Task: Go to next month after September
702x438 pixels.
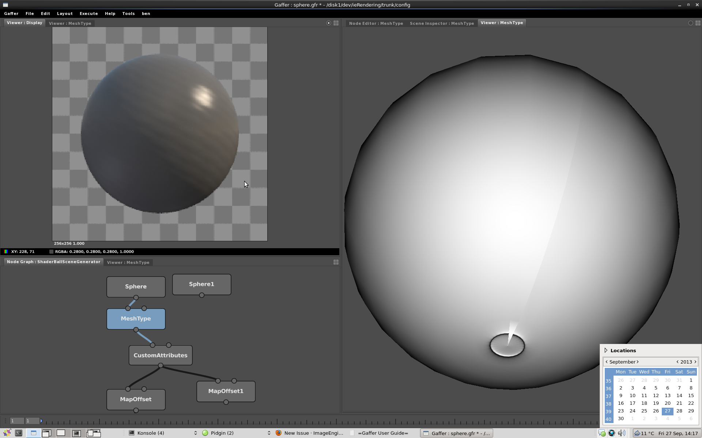Action: coord(638,362)
